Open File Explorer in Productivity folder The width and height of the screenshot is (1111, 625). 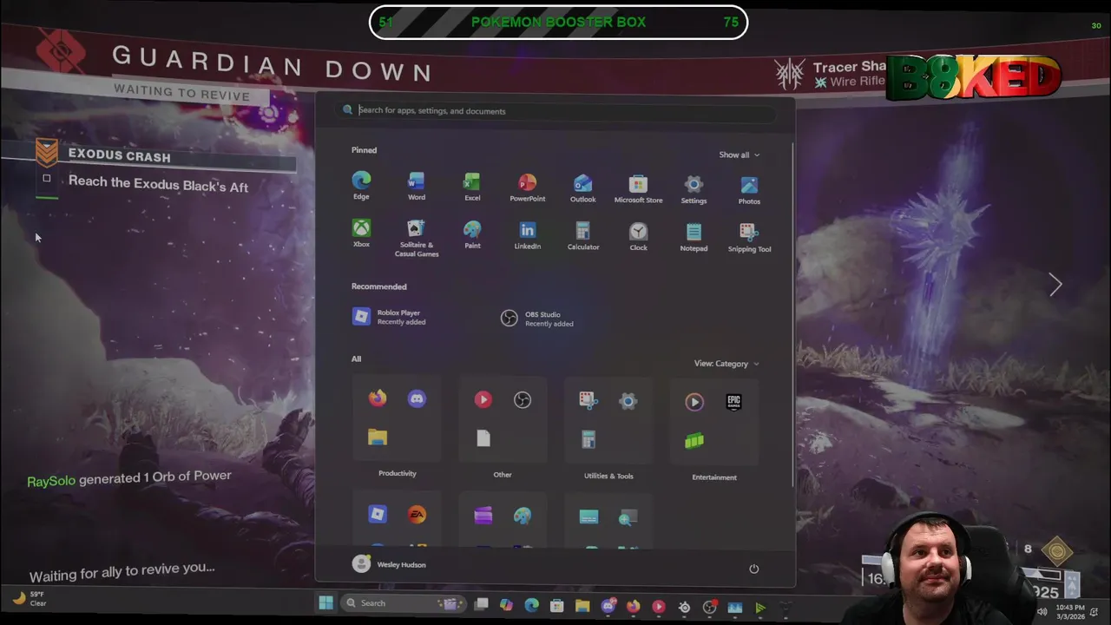(378, 437)
